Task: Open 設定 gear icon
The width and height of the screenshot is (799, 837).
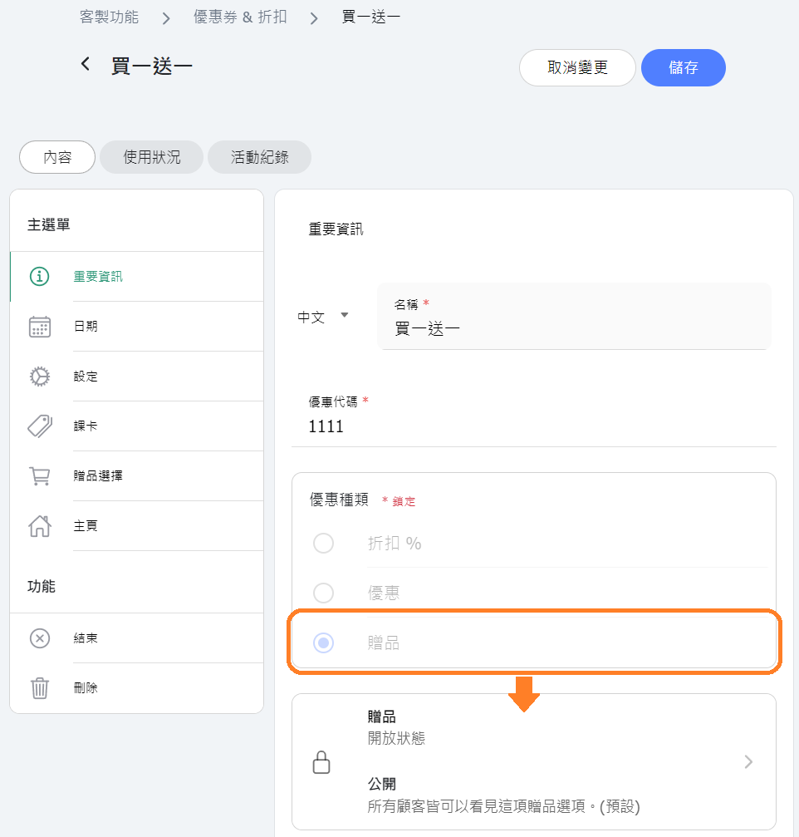Action: 40,377
